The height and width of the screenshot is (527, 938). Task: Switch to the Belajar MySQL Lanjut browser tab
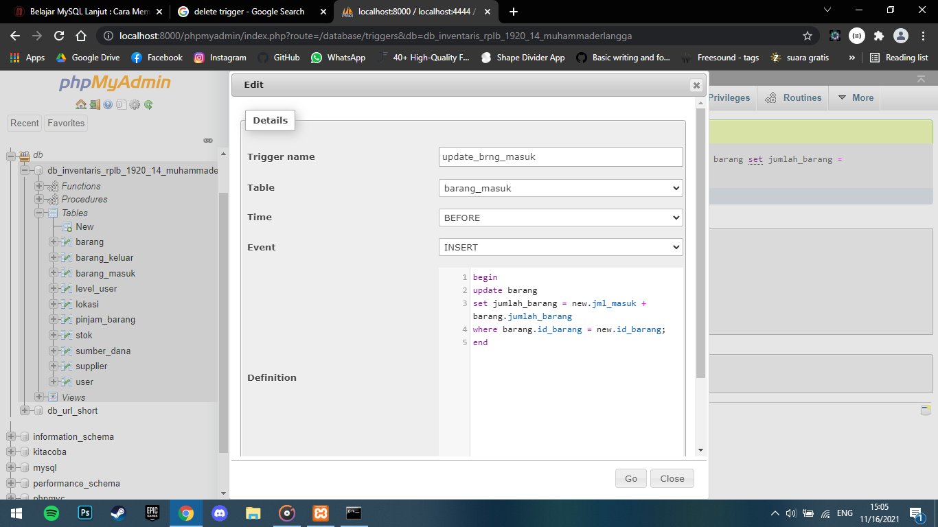[x=89, y=12]
